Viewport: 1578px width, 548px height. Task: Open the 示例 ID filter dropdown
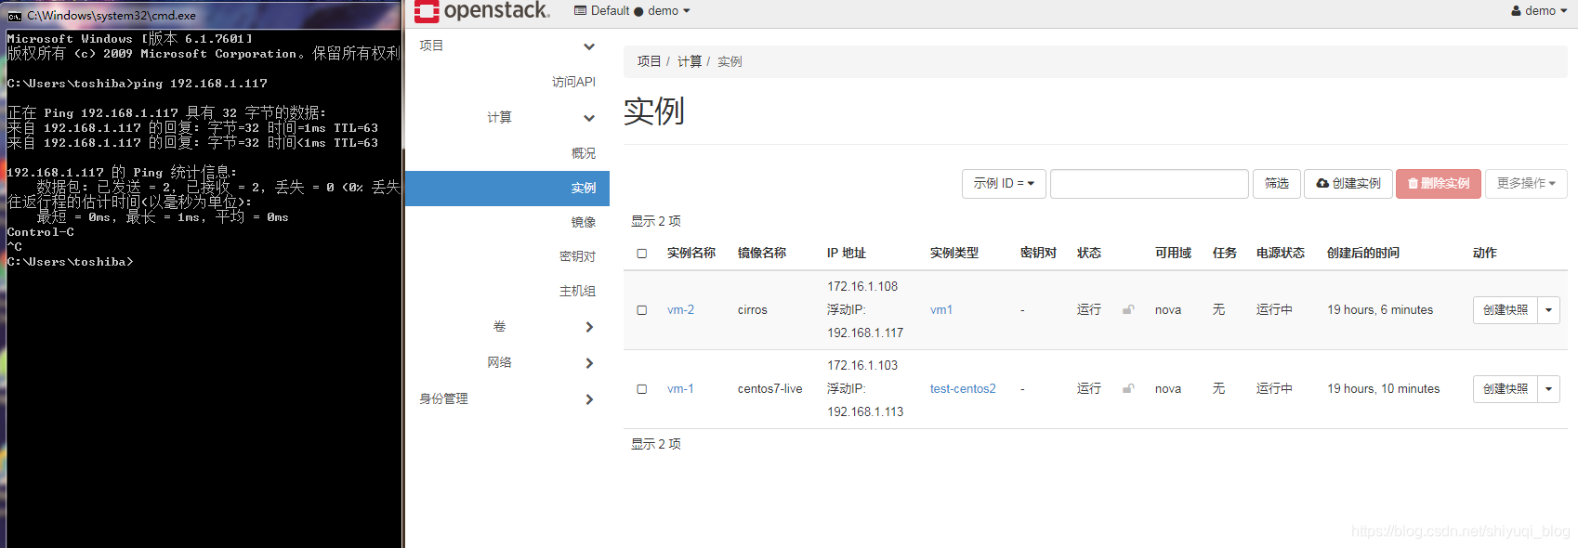(x=1004, y=184)
